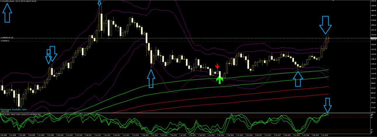Click the '1 Oct 2008' date label
Image resolution: width=377 pixels, height=137 pixels.
point(22,135)
